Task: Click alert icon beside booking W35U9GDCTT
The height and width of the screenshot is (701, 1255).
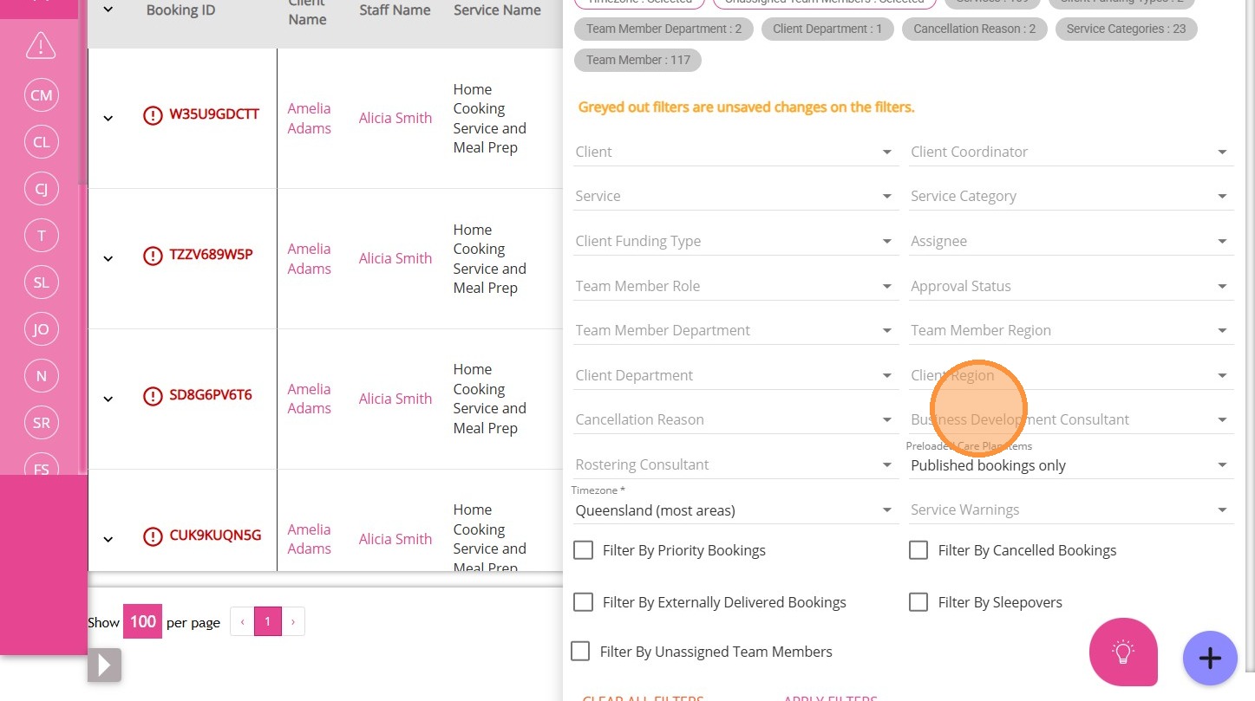Action: click(x=153, y=115)
